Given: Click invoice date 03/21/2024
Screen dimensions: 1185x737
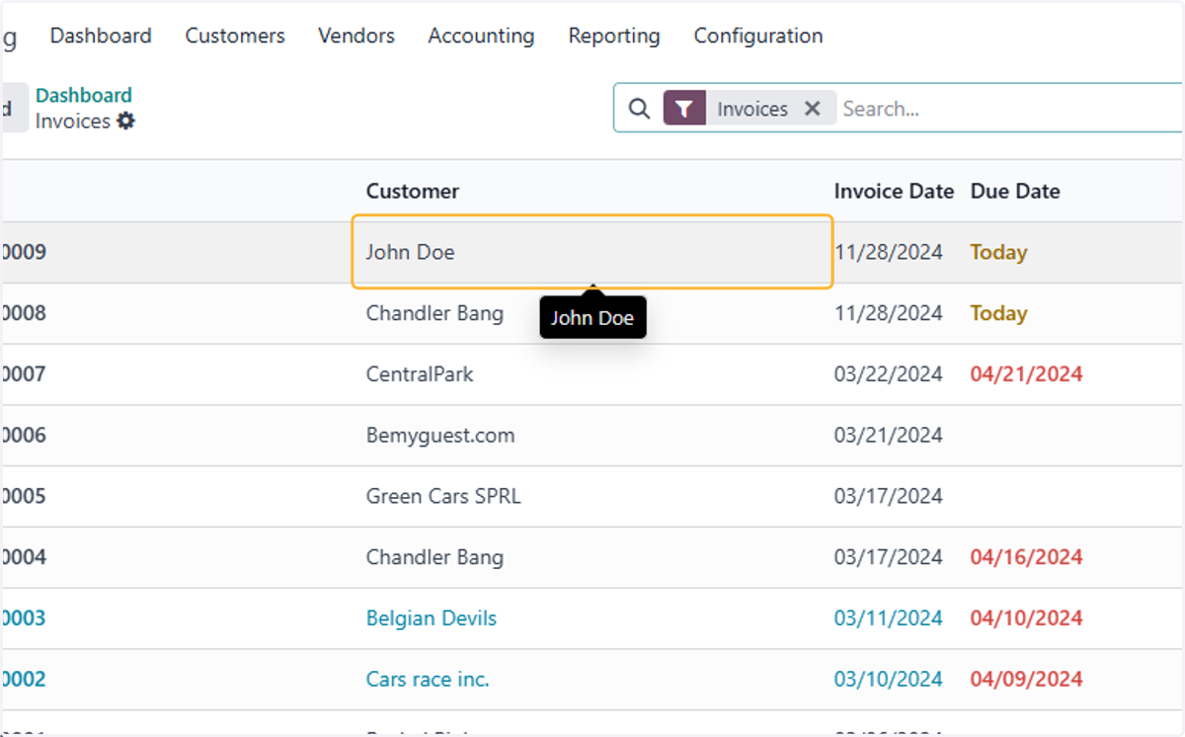Looking at the screenshot, I should 889,435.
